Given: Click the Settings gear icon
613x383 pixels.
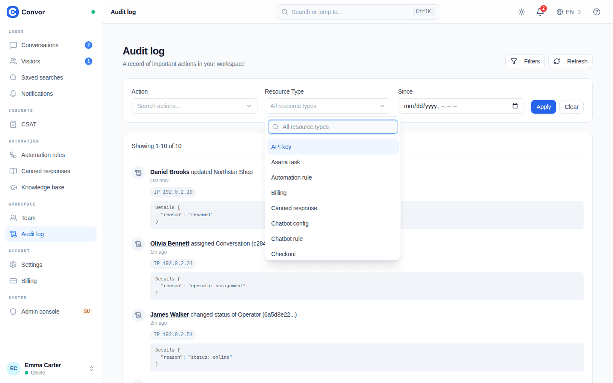Looking at the screenshot, I should [x=13, y=265].
